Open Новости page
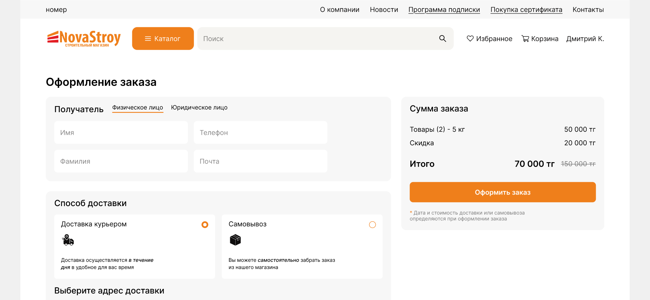650x300 pixels. click(x=384, y=9)
